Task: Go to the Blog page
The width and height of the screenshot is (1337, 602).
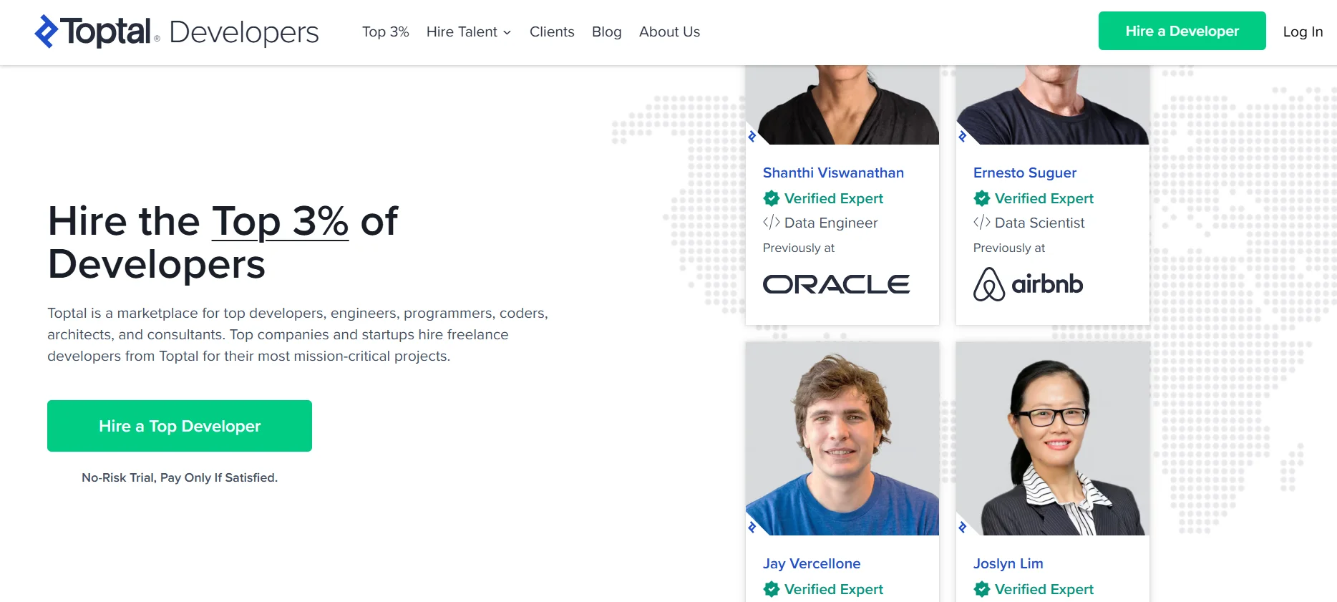Action: pyautogui.click(x=606, y=31)
